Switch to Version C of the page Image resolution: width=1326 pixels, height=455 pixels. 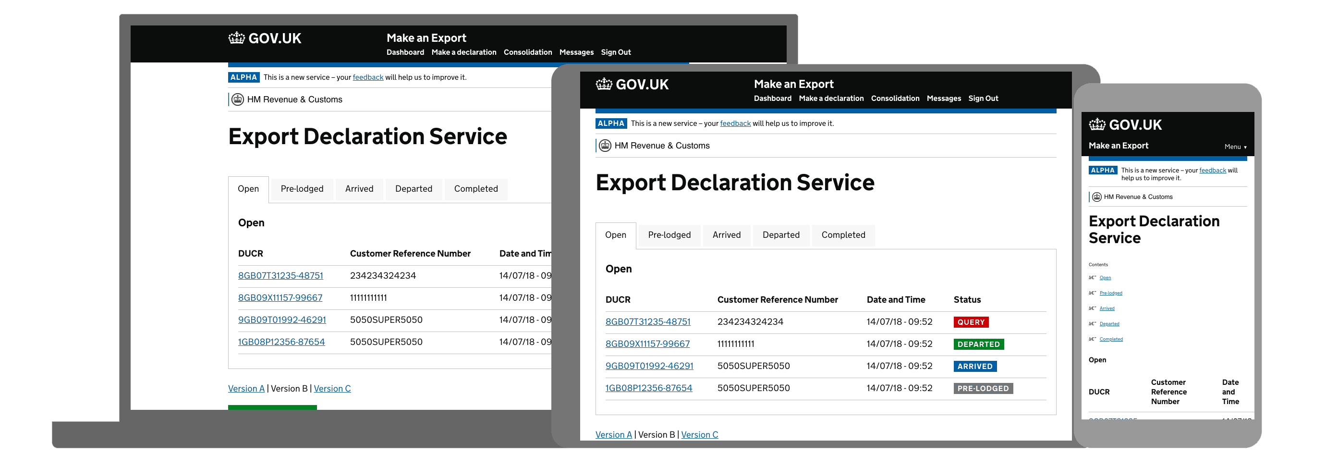pyautogui.click(x=699, y=434)
